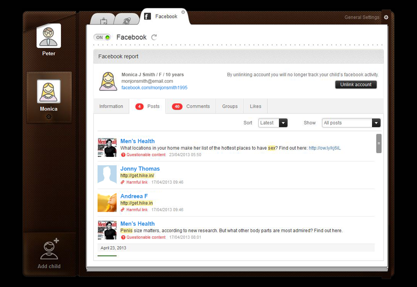
Task: Click the Add child icon
Action: click(x=49, y=249)
